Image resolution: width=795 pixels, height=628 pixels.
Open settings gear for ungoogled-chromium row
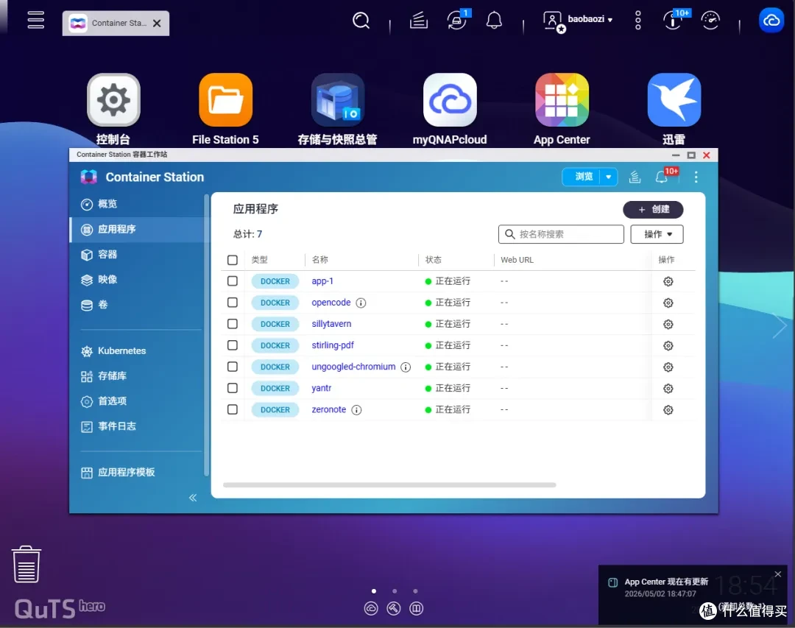(x=668, y=367)
